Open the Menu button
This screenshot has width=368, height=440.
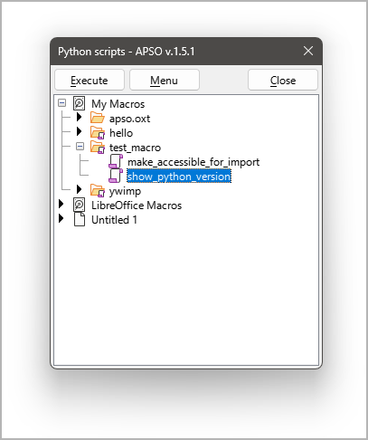click(x=165, y=80)
